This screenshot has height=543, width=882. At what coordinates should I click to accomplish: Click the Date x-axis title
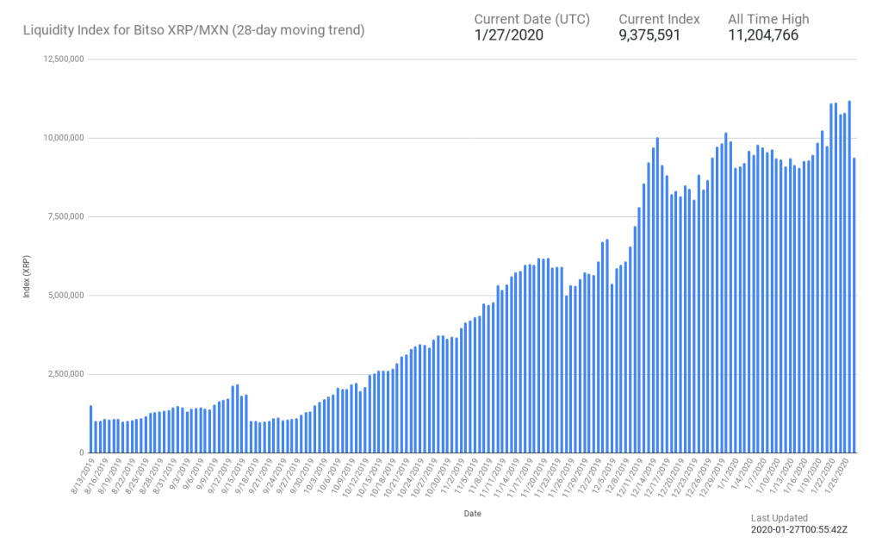472,514
